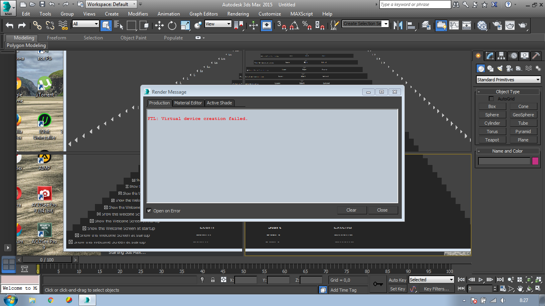Open the Display command panel tab

(525, 56)
